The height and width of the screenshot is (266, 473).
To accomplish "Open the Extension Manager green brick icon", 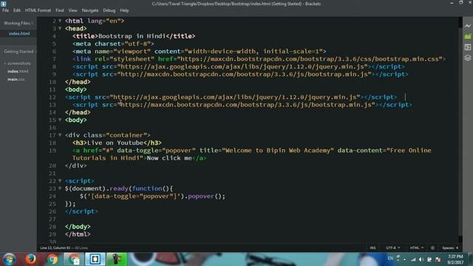I will pos(468,36).
